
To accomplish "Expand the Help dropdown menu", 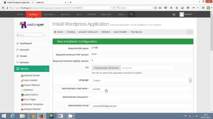I will (x=121, y=14).
